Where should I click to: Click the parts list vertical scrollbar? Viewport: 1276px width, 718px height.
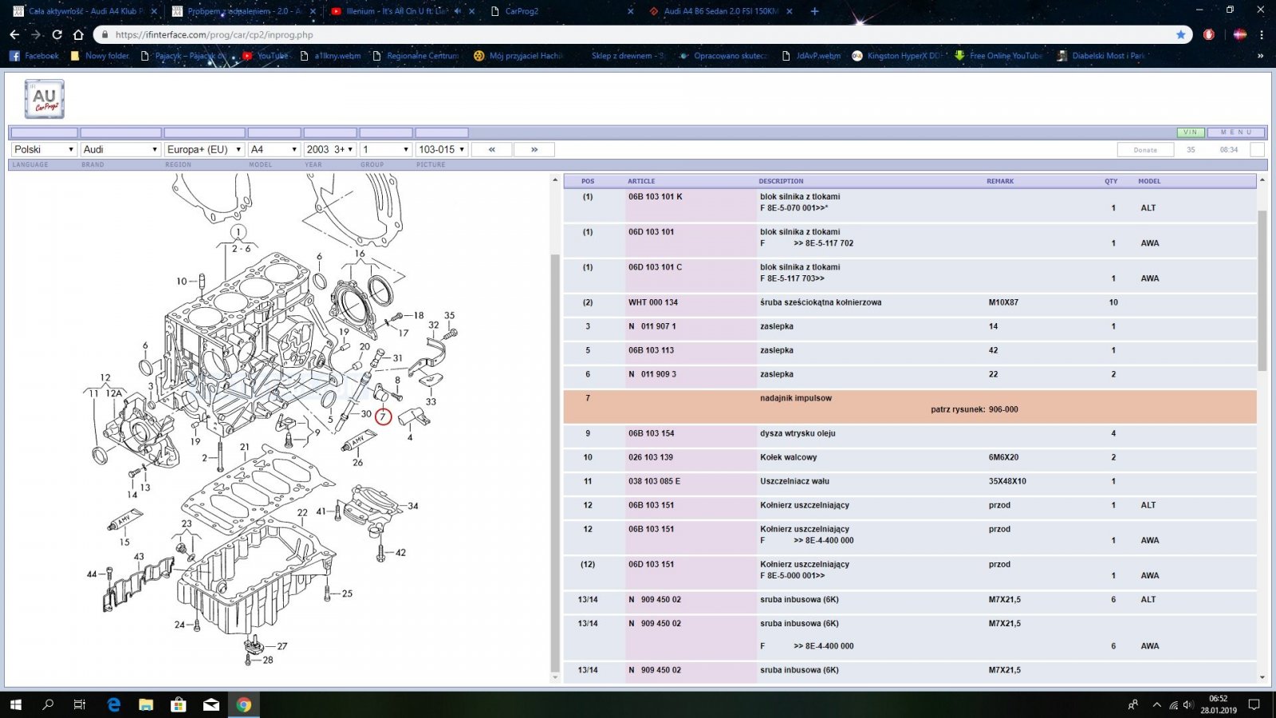[1262, 290]
